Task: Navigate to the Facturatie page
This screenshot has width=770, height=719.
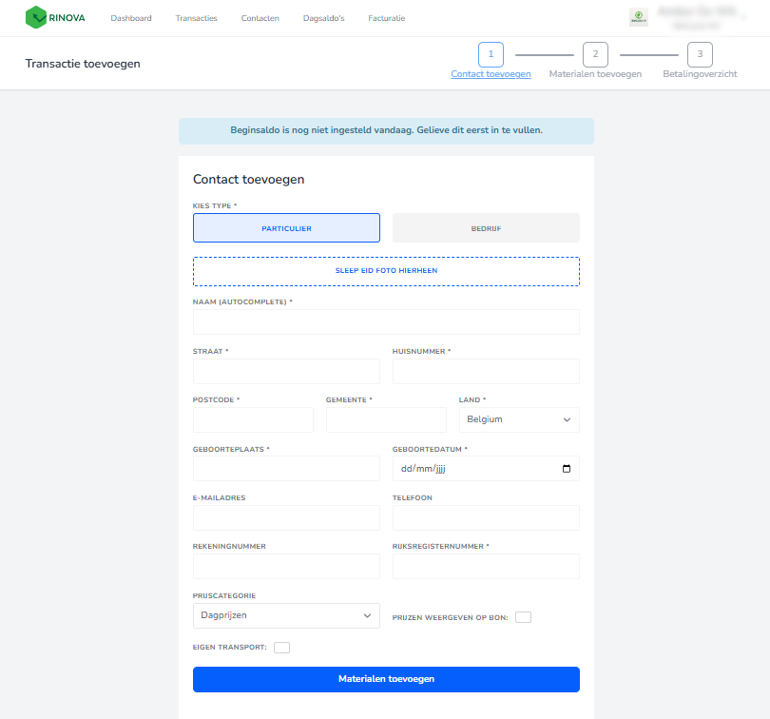Action: [x=387, y=18]
